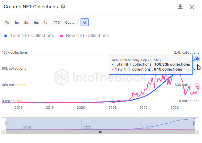
Task: Click the blue Total NFT legend dot
Action: (6, 36)
